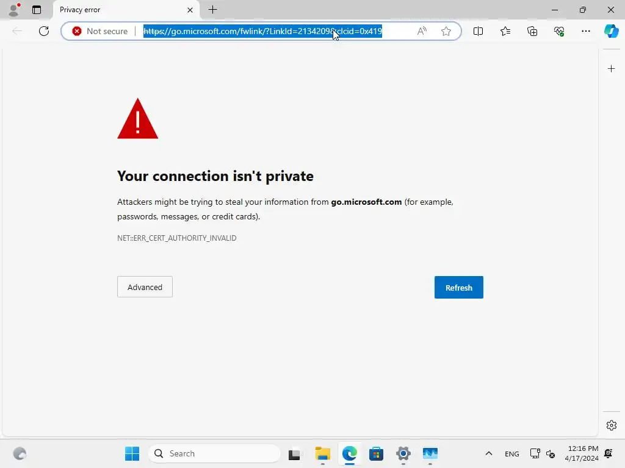Viewport: 625px width, 468px height.
Task: Click the back navigation arrow
Action: pyautogui.click(x=17, y=31)
